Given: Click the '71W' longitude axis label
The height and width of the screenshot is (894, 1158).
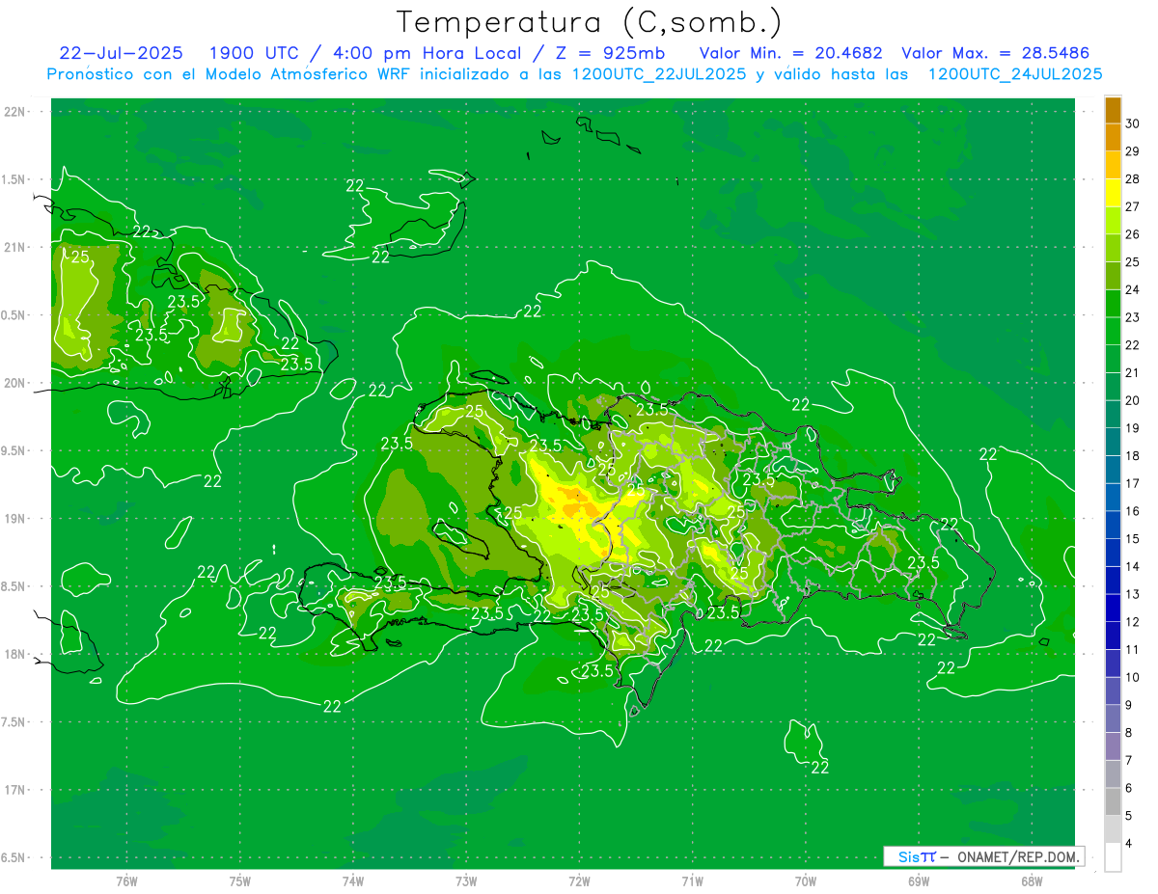Looking at the screenshot, I should 692,881.
